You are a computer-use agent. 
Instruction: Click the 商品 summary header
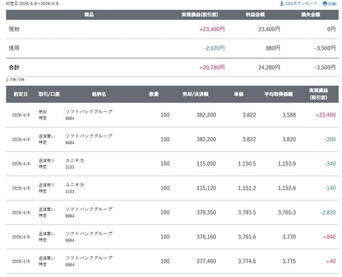pos(89,15)
